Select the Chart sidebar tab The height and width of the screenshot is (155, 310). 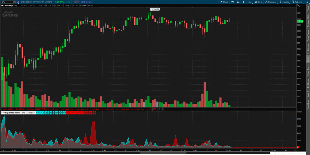pyautogui.click(x=308, y=60)
